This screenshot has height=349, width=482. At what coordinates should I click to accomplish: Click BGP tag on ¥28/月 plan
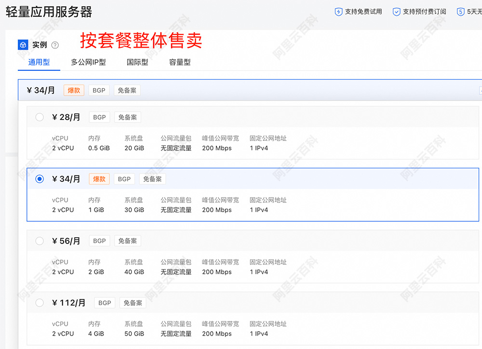100,117
